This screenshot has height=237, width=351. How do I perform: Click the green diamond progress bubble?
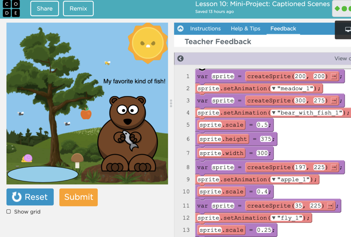tap(337, 9)
